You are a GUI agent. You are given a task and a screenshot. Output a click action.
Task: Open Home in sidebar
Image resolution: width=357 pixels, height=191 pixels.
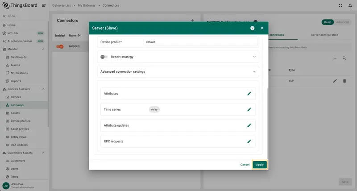click(24, 25)
